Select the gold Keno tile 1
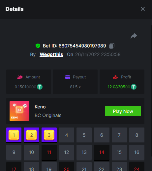Image resolution: width=152 pixels, height=171 pixels. click(x=14, y=135)
